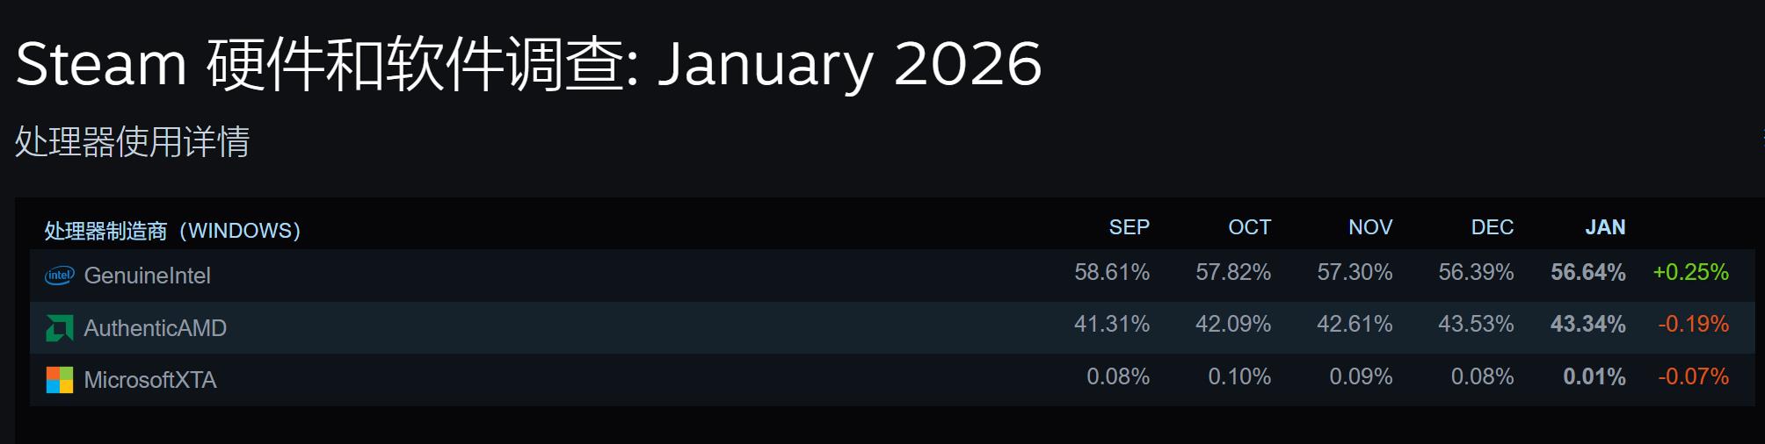Select the highlighted JAN column header
The height and width of the screenshot is (444, 1765).
(1604, 227)
